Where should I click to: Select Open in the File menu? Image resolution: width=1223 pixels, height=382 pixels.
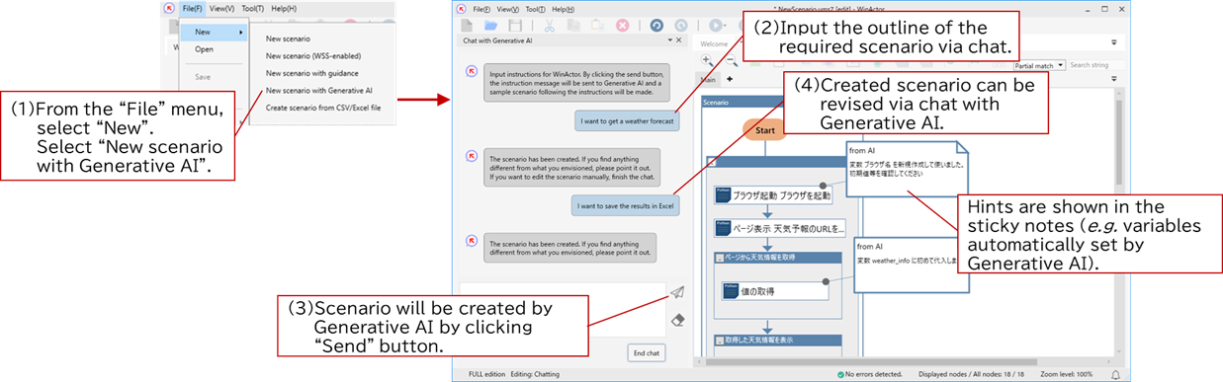pos(204,49)
